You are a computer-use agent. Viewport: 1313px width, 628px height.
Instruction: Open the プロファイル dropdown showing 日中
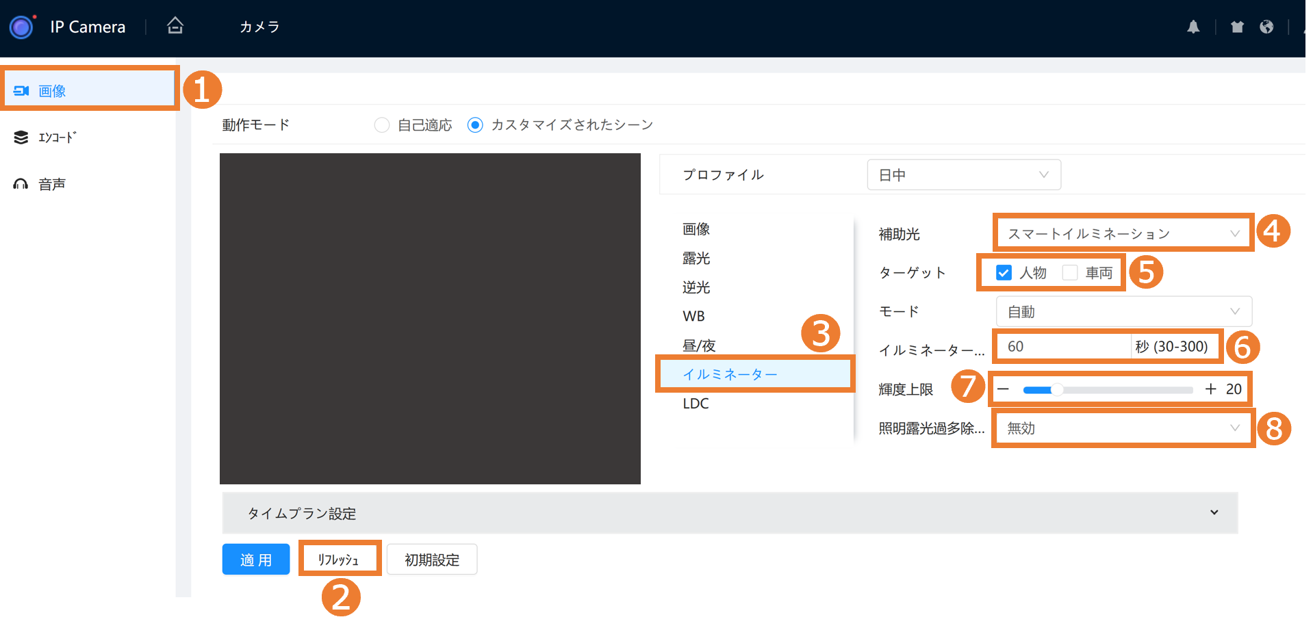coord(963,175)
